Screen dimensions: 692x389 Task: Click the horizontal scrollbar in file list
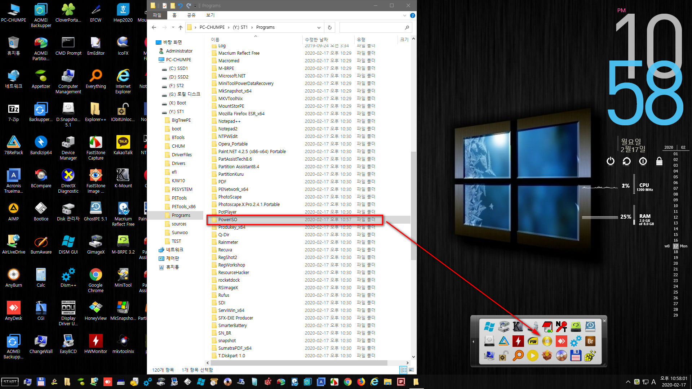click(x=299, y=363)
